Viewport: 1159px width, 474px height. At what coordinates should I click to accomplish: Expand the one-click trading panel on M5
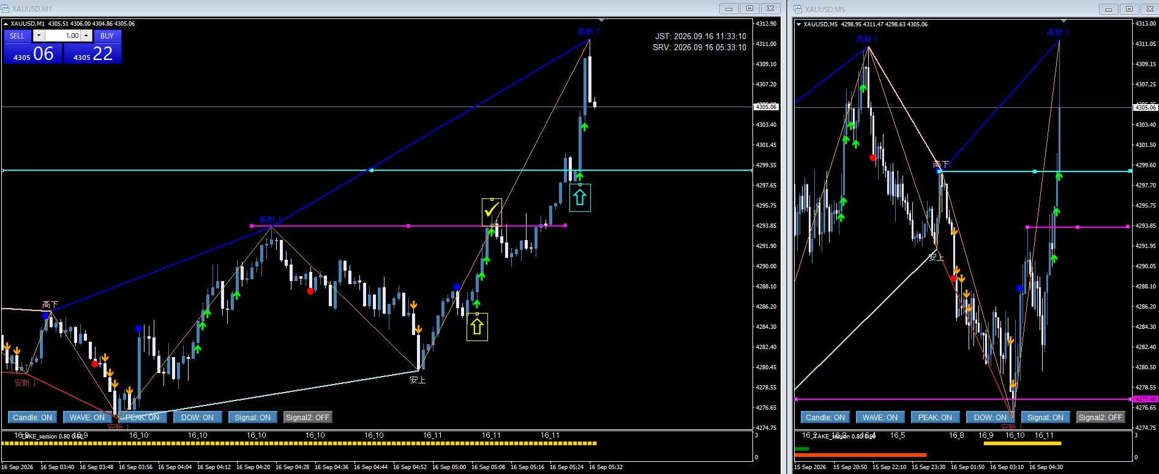(798, 24)
